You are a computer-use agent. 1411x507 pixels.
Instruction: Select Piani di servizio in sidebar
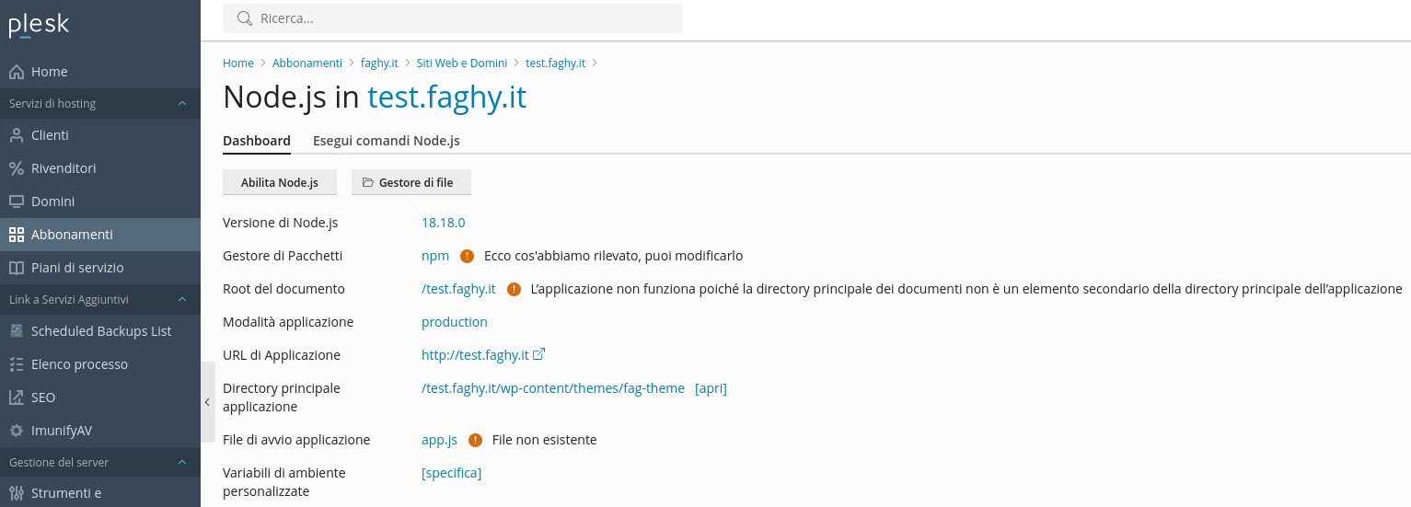(76, 268)
